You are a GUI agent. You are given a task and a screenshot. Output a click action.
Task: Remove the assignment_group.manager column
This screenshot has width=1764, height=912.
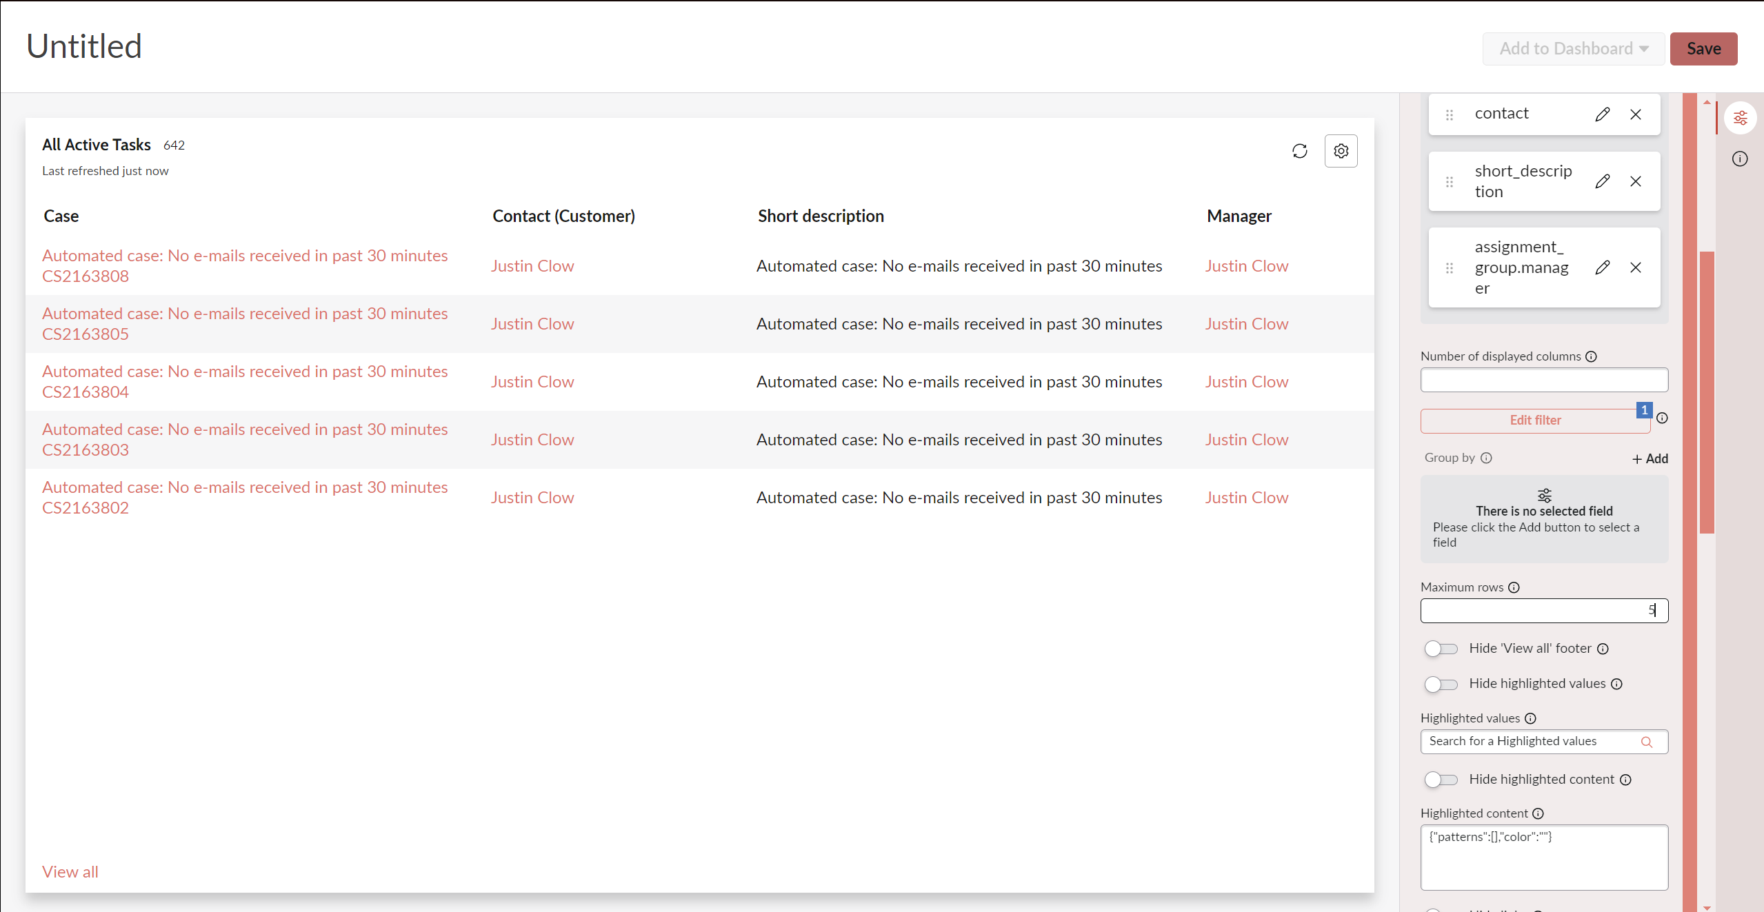tap(1635, 267)
